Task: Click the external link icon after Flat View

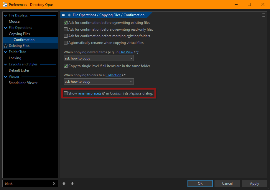Action: click(x=135, y=52)
